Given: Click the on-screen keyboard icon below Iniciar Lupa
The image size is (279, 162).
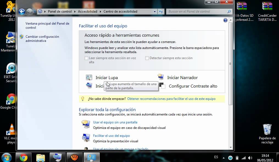Looking at the screenshot, I should [x=89, y=86].
